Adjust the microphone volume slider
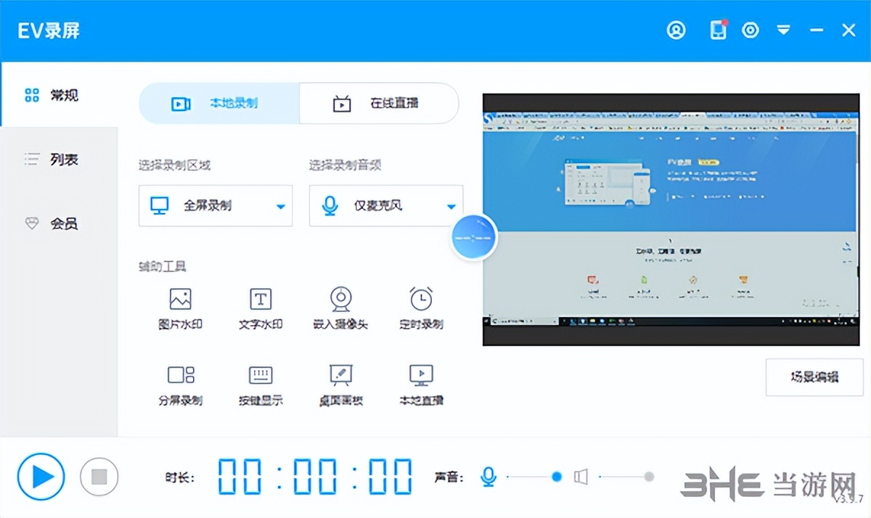The image size is (871, 518). click(x=556, y=477)
